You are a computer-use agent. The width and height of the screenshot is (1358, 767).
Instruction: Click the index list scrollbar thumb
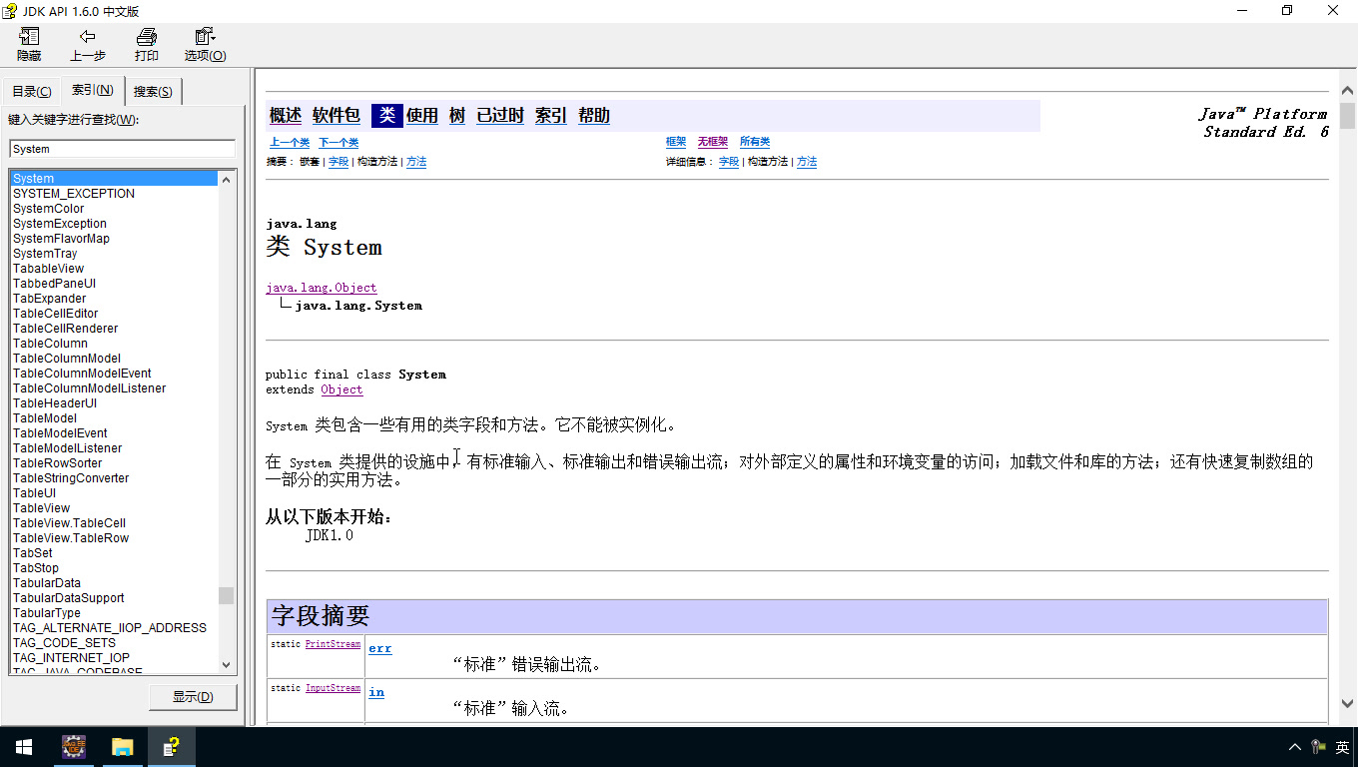coord(226,595)
